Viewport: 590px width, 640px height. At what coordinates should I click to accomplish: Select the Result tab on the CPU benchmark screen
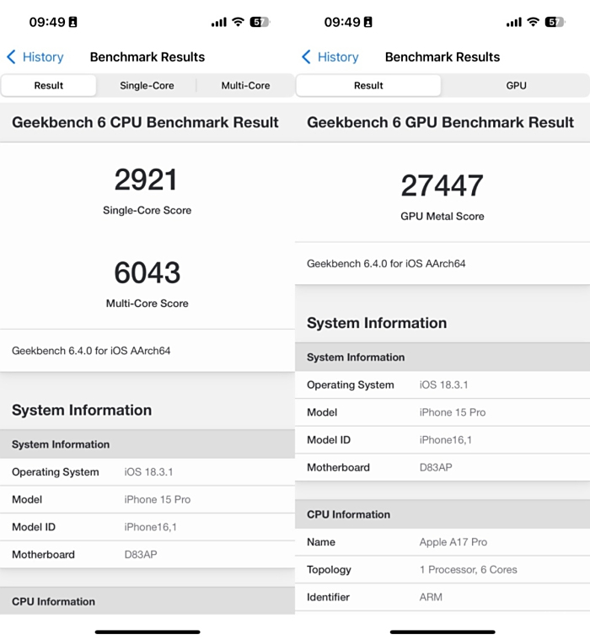coord(49,85)
